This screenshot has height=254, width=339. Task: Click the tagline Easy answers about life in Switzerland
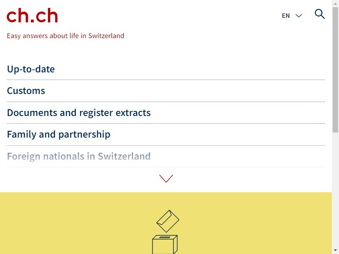(x=66, y=36)
